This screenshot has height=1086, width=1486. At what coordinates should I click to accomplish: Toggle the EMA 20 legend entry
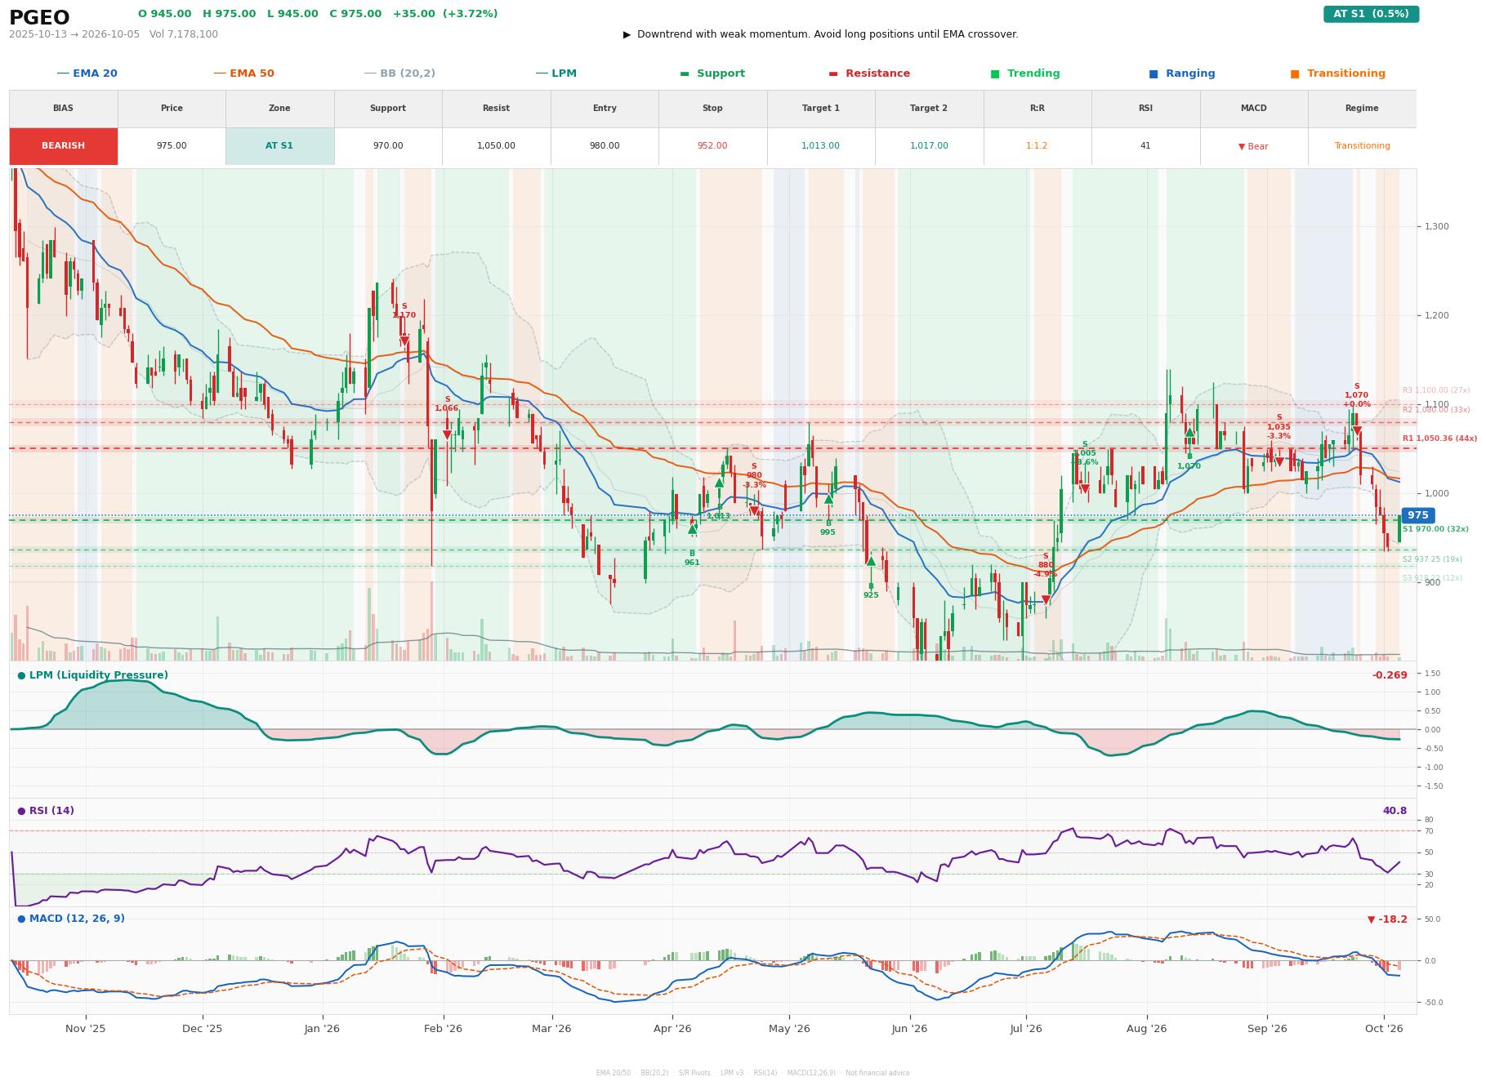pyautogui.click(x=87, y=73)
